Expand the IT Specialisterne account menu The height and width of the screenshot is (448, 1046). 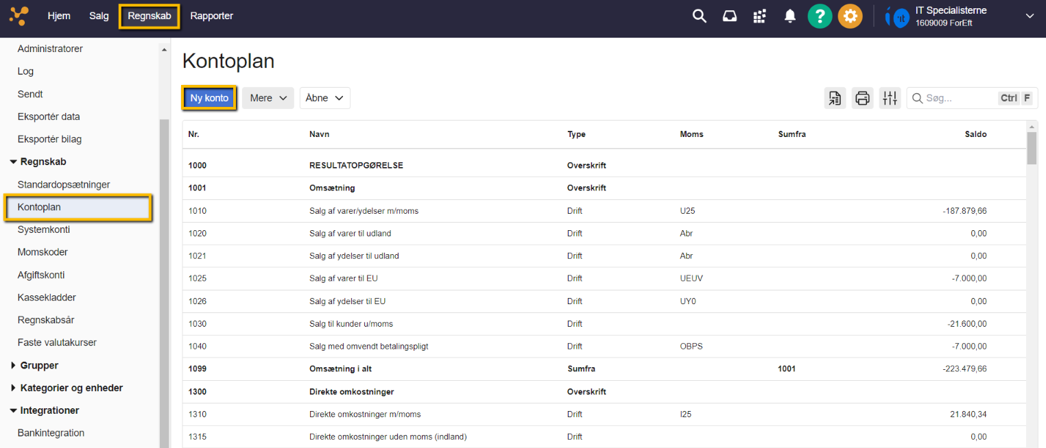point(1029,16)
